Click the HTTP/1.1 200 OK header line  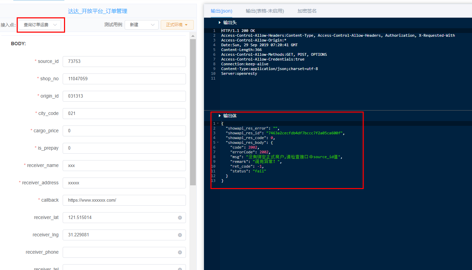click(x=238, y=31)
